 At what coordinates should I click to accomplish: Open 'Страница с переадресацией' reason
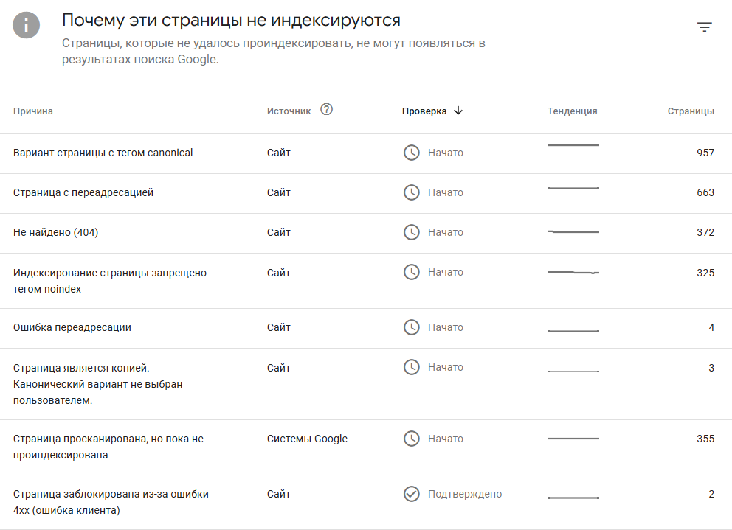(x=83, y=192)
